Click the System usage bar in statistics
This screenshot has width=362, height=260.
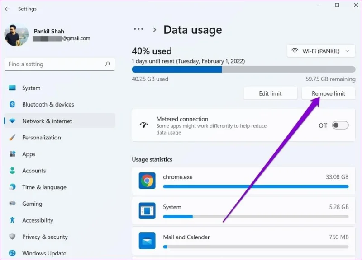coord(256,217)
